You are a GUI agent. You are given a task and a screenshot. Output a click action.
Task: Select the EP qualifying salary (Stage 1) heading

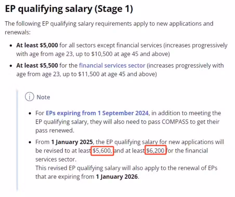coord(69,9)
